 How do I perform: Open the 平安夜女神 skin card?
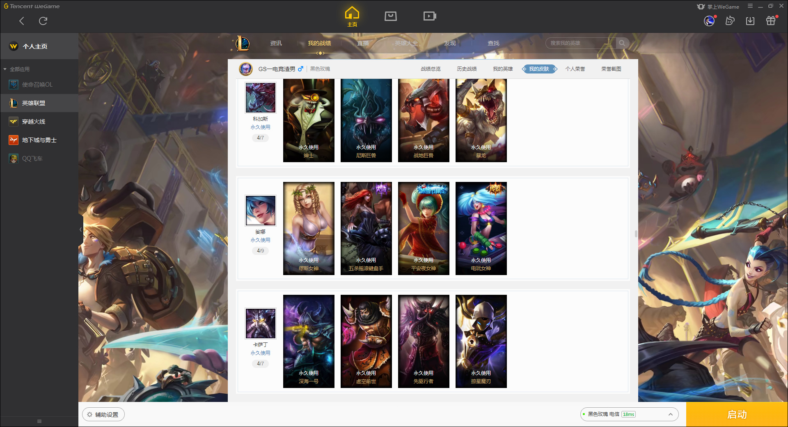[x=424, y=228]
